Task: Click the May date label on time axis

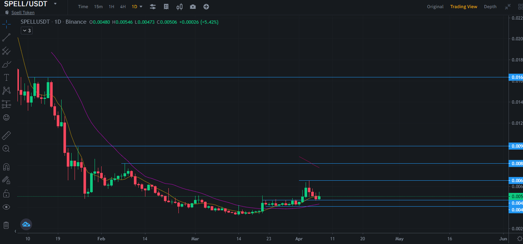Action: click(399, 239)
